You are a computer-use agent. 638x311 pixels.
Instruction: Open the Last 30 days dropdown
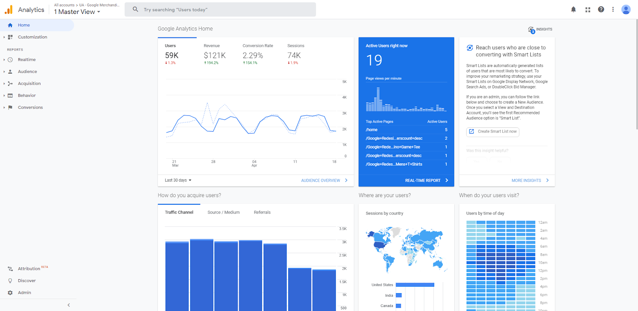[178, 180]
